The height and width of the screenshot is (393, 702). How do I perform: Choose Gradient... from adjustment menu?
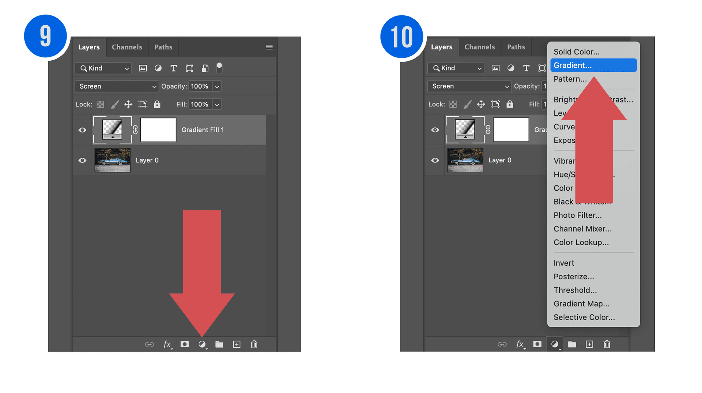pyautogui.click(x=593, y=65)
